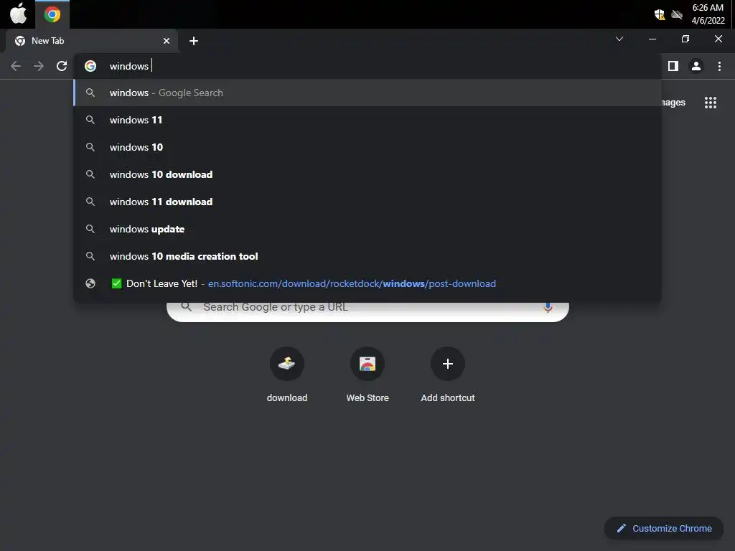Select the windows 11 download suggestion

tap(367, 202)
